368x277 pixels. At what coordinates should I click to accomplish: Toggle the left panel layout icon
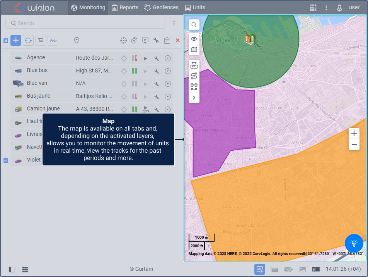click(12, 270)
